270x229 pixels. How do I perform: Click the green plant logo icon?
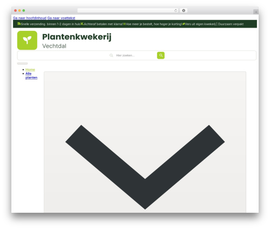click(x=27, y=40)
